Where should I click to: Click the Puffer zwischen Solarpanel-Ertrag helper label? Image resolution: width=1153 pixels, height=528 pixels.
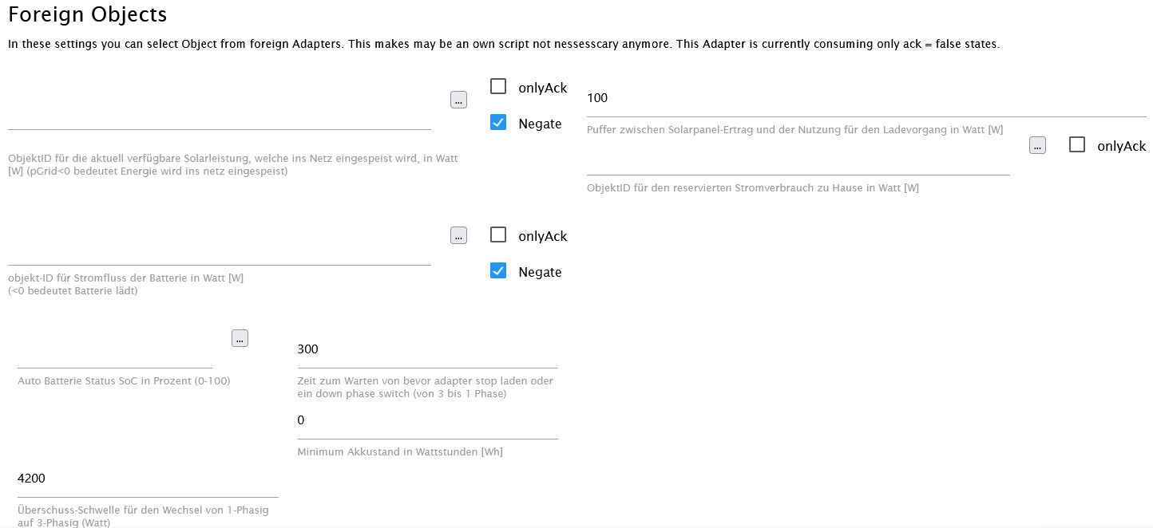click(794, 129)
